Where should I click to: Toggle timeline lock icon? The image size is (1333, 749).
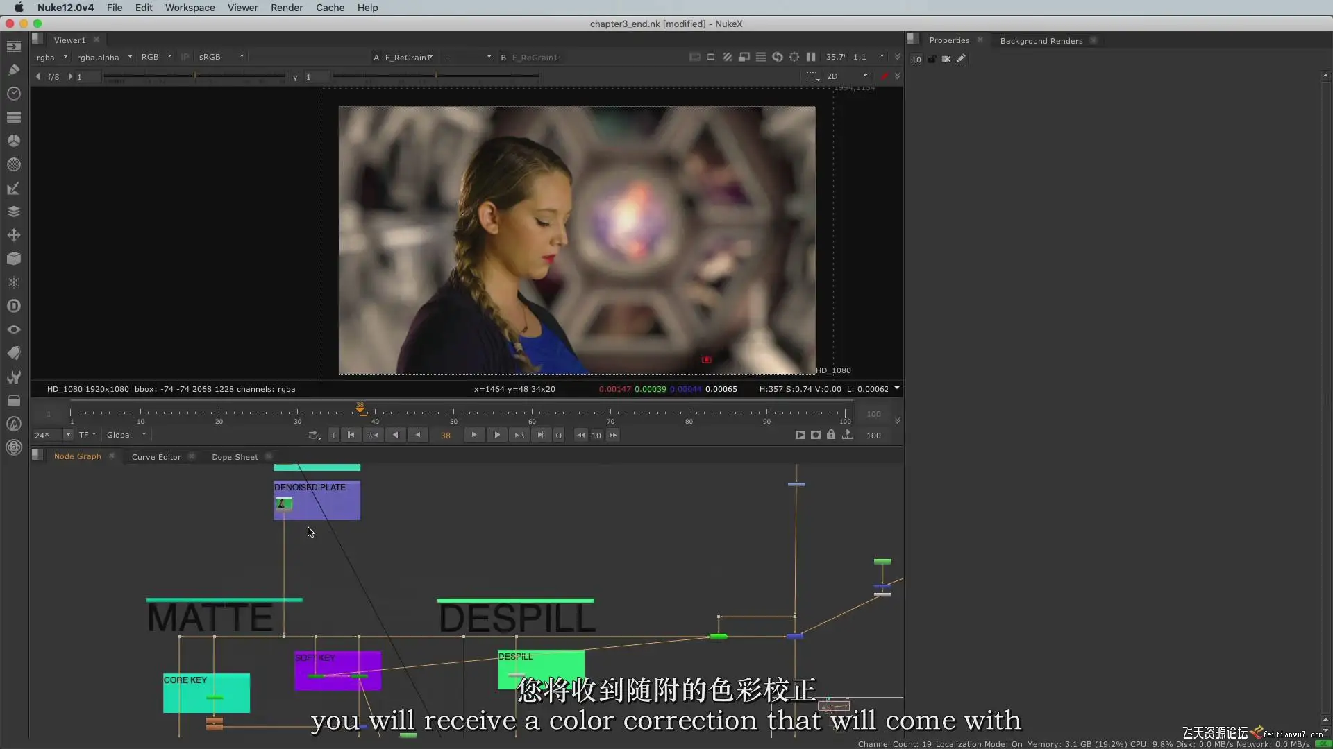(831, 435)
